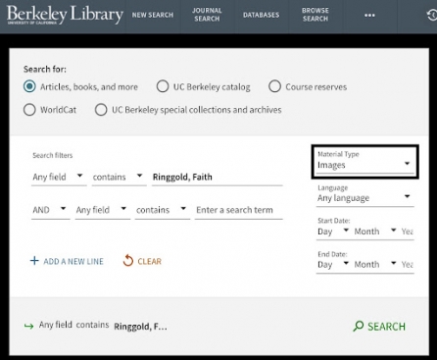Viewport: 437px width, 360px height.
Task: Click the End Date Year field
Action: [408, 264]
